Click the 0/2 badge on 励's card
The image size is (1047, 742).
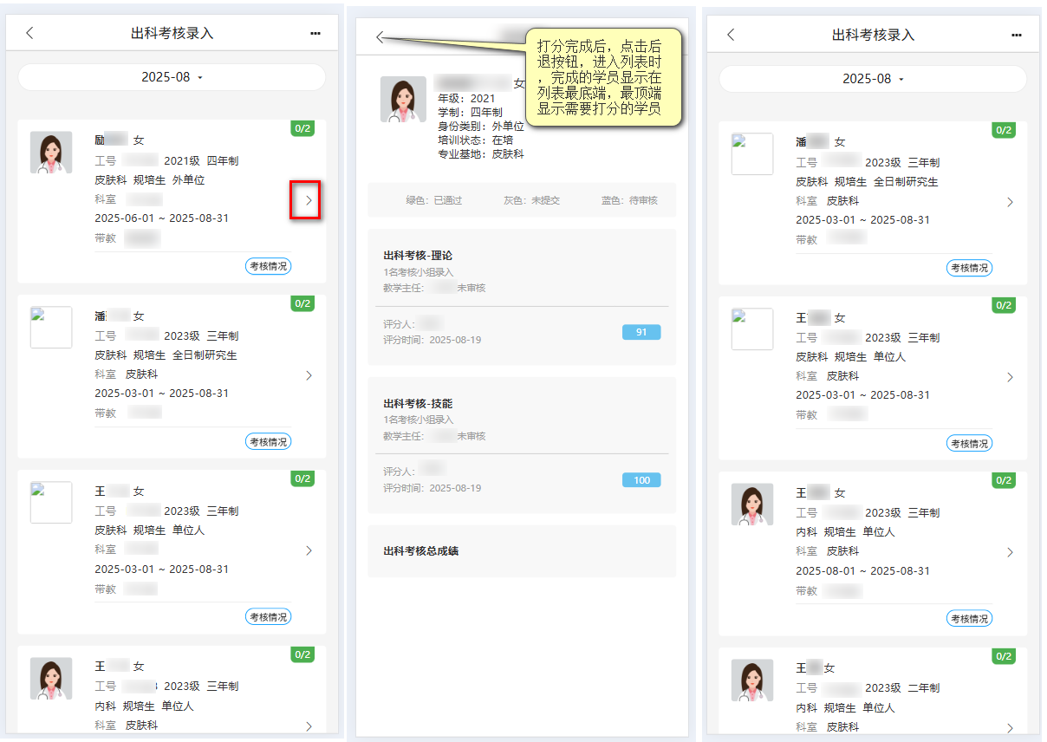(302, 128)
